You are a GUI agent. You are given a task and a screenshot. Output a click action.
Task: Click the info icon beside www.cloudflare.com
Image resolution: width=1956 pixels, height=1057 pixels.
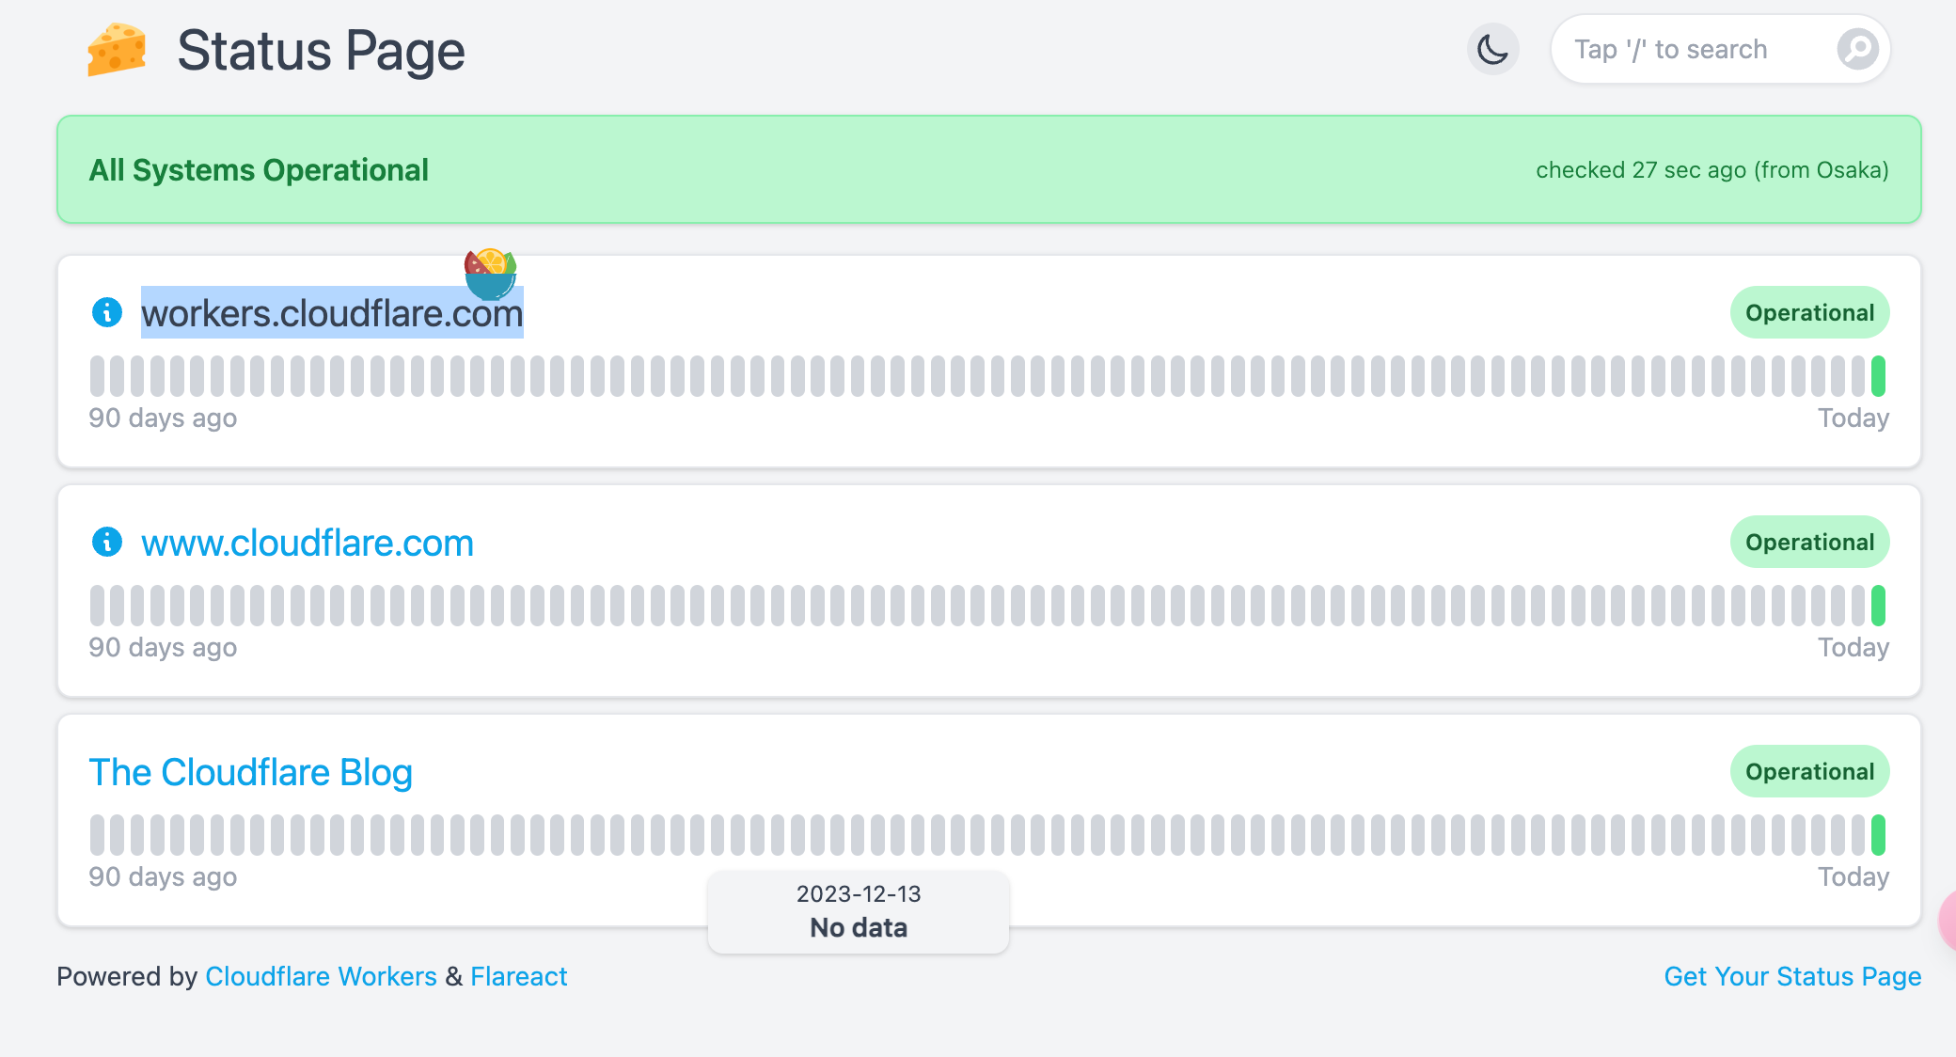coord(107,542)
